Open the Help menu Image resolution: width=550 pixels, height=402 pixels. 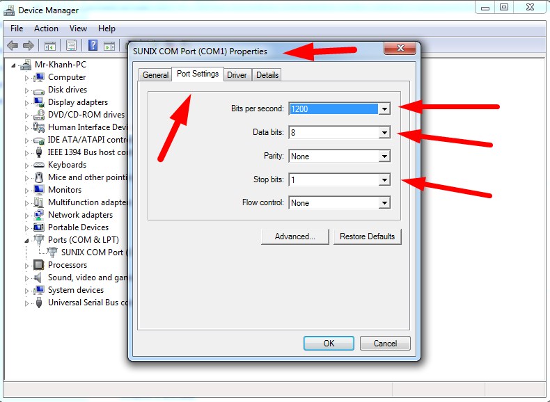(107, 29)
